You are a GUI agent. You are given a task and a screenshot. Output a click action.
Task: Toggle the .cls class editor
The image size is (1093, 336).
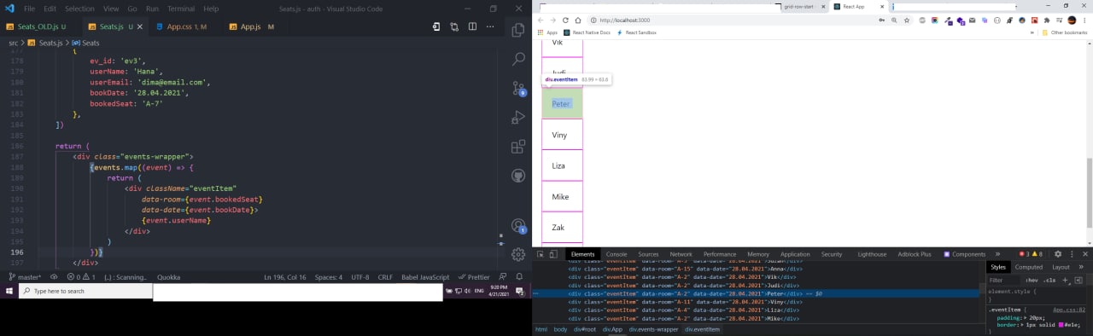[x=1050, y=280]
